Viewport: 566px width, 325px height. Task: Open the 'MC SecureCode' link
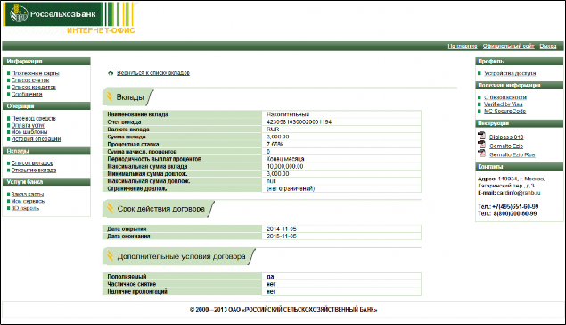point(505,111)
